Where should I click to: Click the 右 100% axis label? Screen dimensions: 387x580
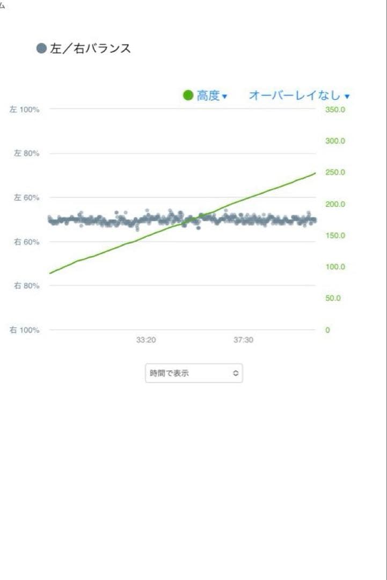point(25,330)
